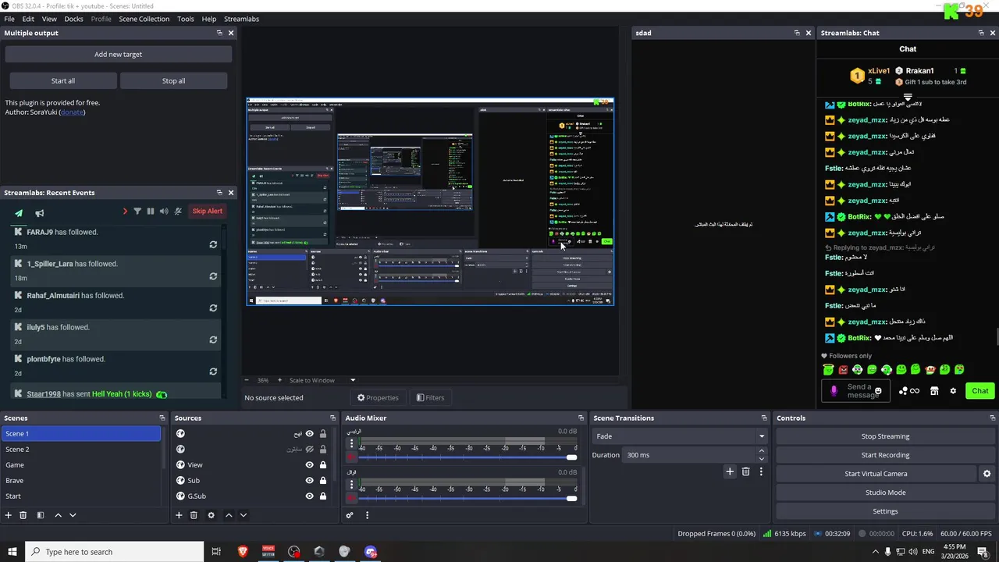Open Brave browser from the taskbar
The width and height of the screenshot is (999, 562).
[243, 552]
